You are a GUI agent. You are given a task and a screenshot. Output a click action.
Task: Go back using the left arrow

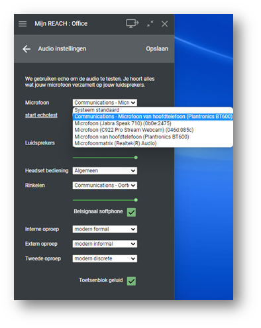(26, 49)
